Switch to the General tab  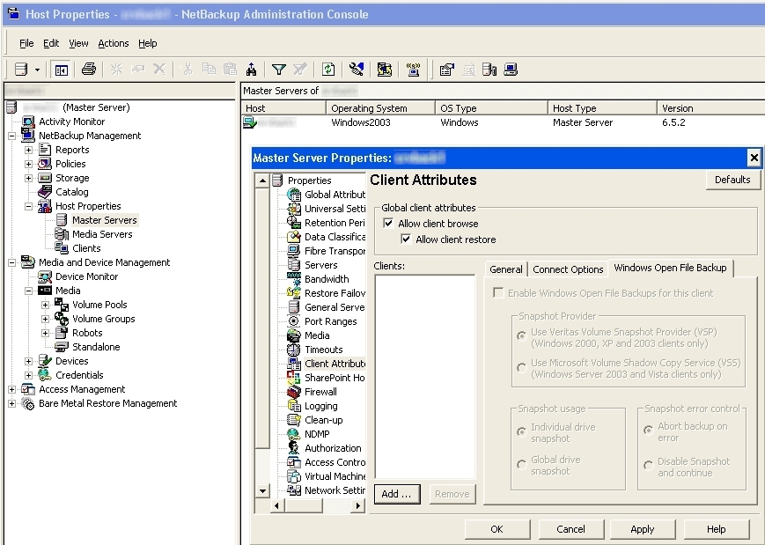(x=506, y=269)
